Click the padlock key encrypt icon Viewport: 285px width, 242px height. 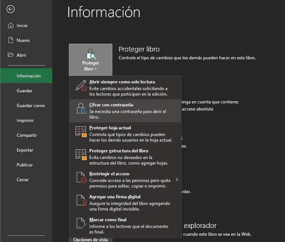pyautogui.click(x=81, y=108)
